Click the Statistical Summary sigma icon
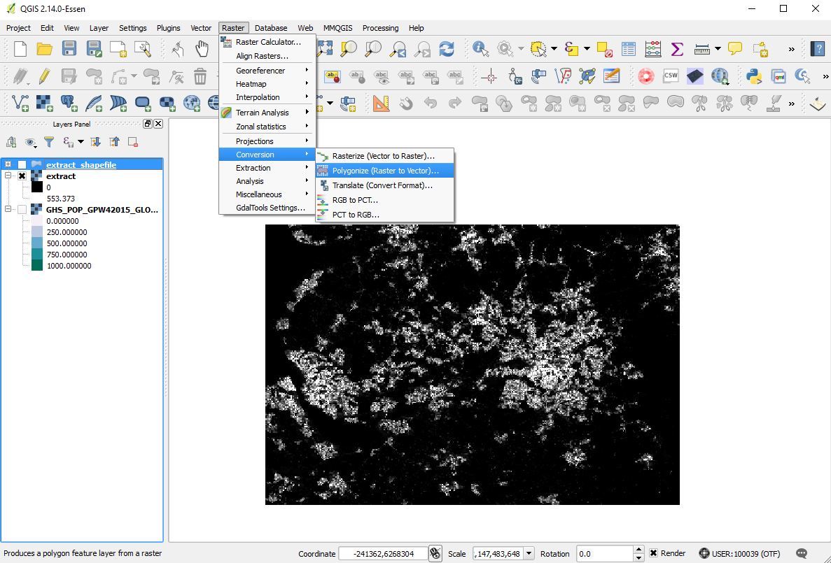This screenshot has width=831, height=563. (x=677, y=48)
